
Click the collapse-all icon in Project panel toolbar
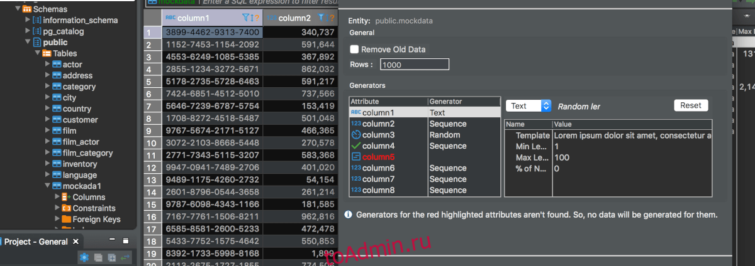pyautogui.click(x=98, y=257)
